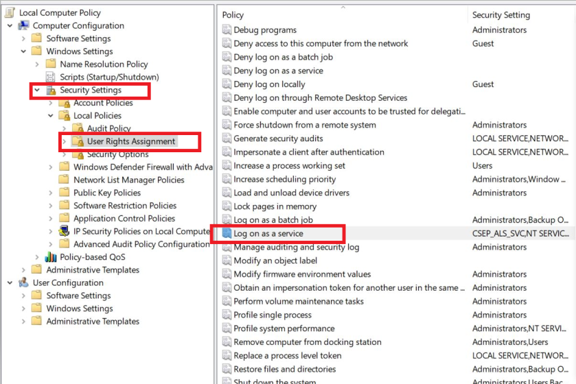The image size is (576, 384).
Task: Select Administrative Templates under Computer Configuration
Action: (x=93, y=270)
